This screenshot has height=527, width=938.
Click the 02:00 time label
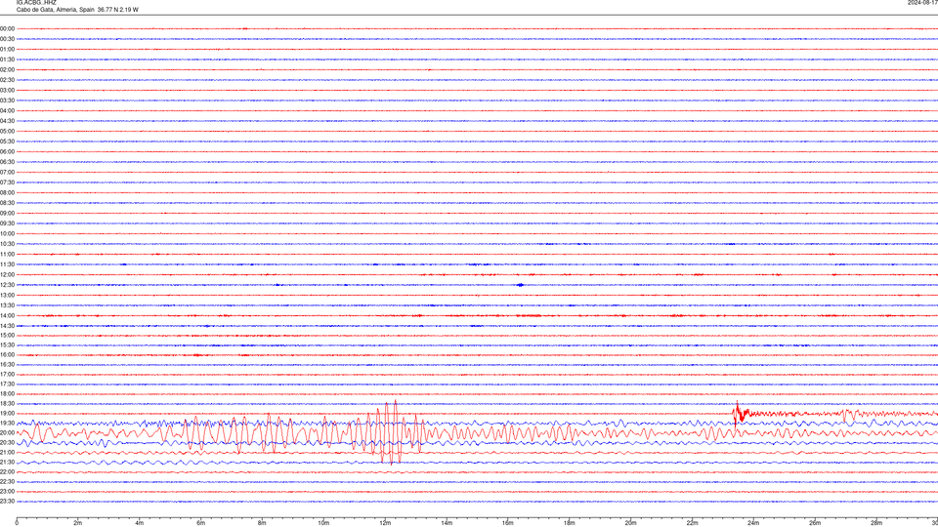7,70
